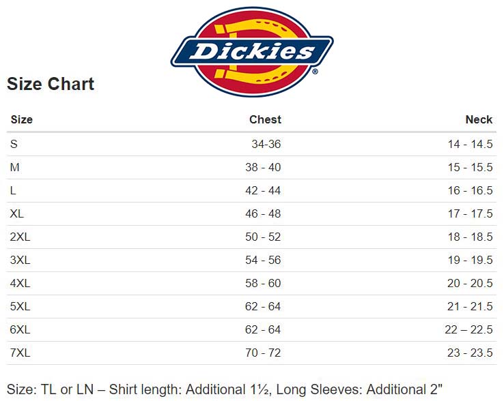
Task: Select the 7XL size row label
Action: [x=20, y=353]
